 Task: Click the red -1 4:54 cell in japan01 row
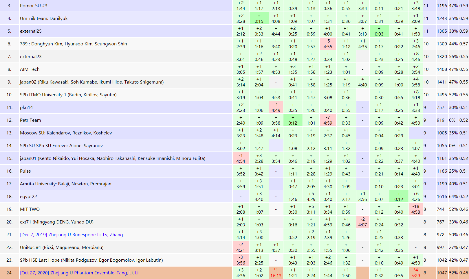241,158
